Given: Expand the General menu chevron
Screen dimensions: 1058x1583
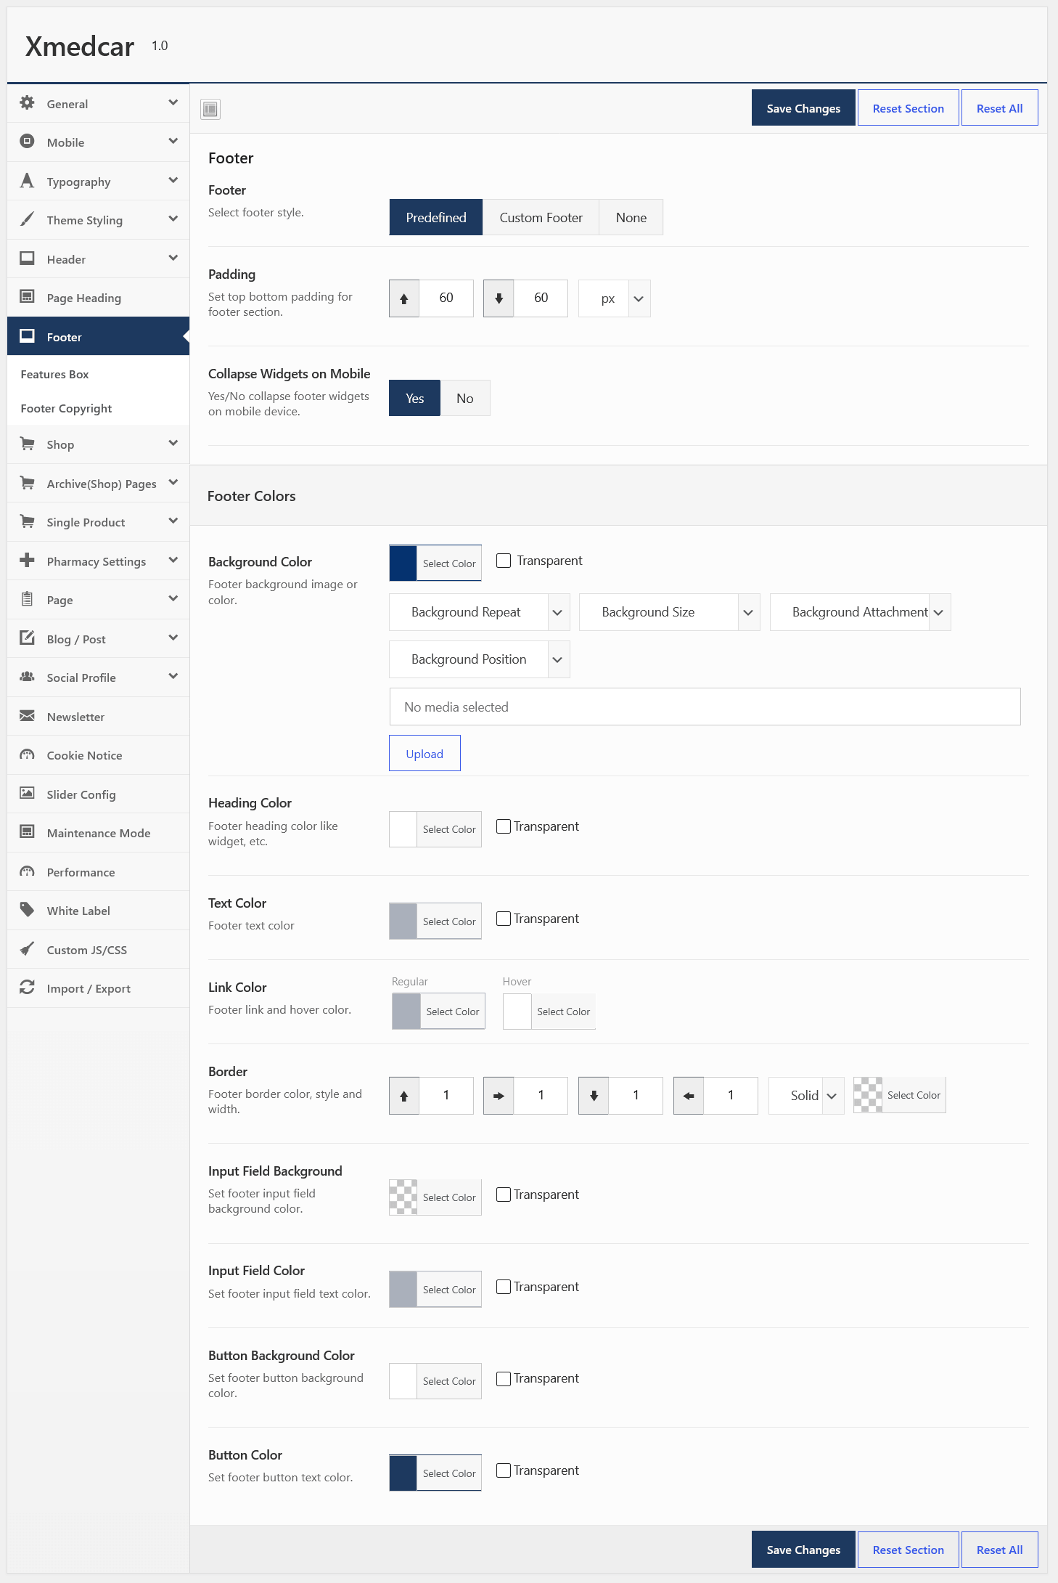Looking at the screenshot, I should pyautogui.click(x=173, y=102).
